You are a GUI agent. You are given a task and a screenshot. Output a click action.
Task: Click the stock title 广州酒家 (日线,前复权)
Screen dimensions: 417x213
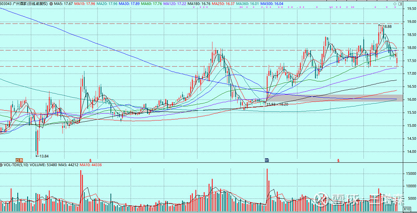click(30, 4)
